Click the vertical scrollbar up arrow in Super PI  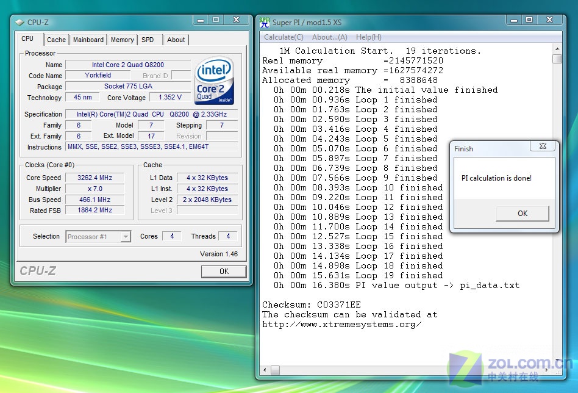tap(557, 49)
